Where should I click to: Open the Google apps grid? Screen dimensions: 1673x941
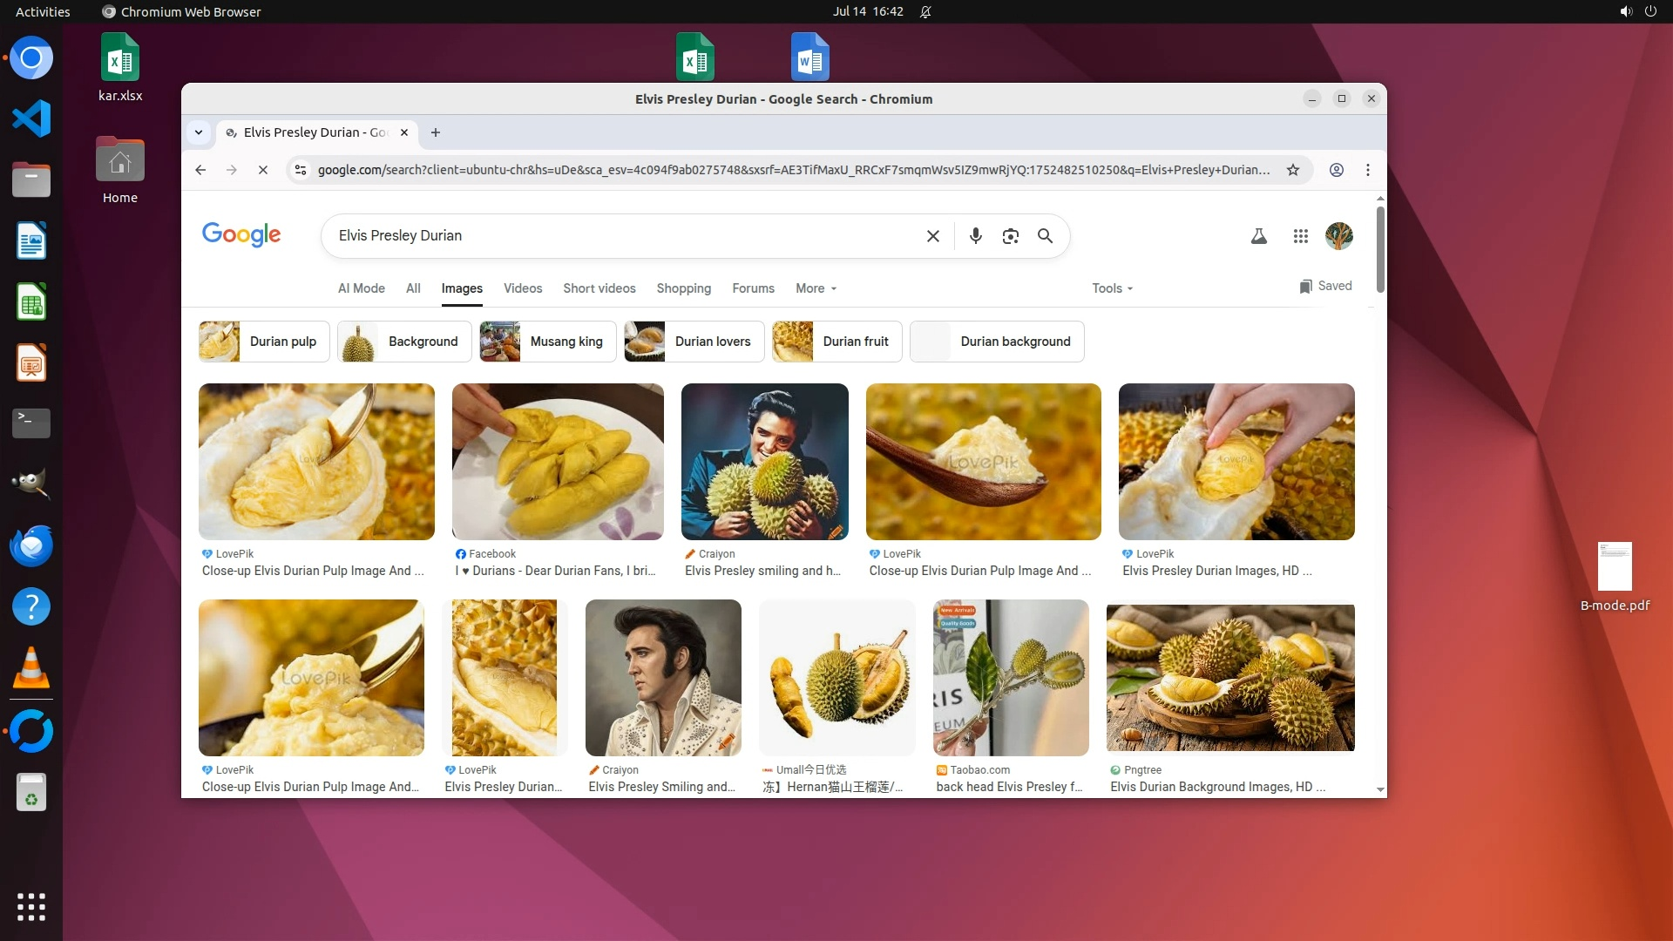click(1300, 236)
